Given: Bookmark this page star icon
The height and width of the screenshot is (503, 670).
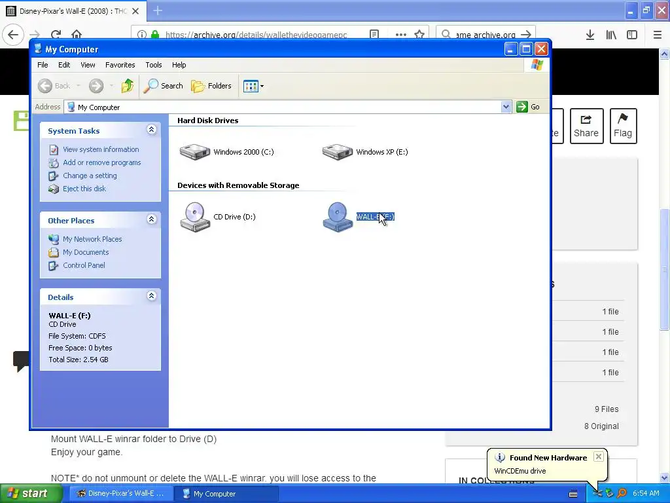Looking at the screenshot, I should [x=419, y=34].
